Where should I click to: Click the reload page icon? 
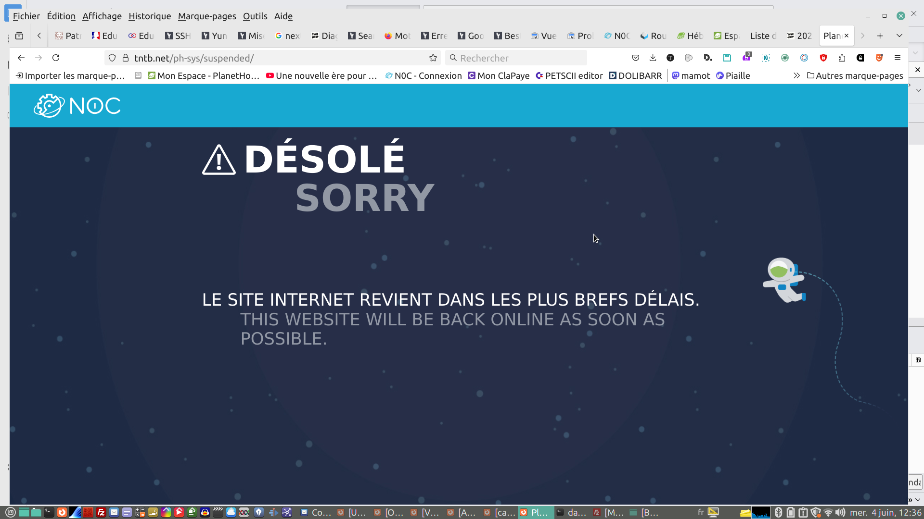tap(56, 58)
